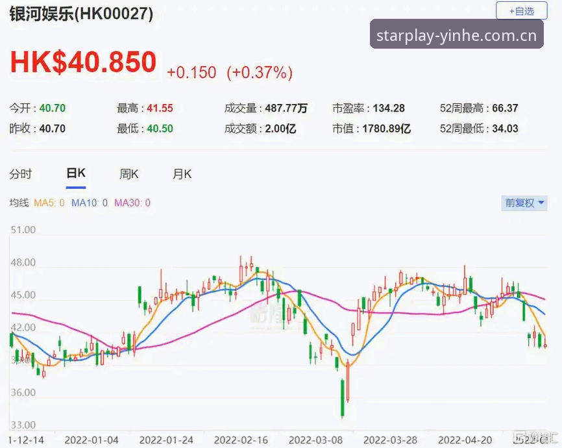Select the 日K chart tab
The image size is (562, 448).
click(76, 173)
